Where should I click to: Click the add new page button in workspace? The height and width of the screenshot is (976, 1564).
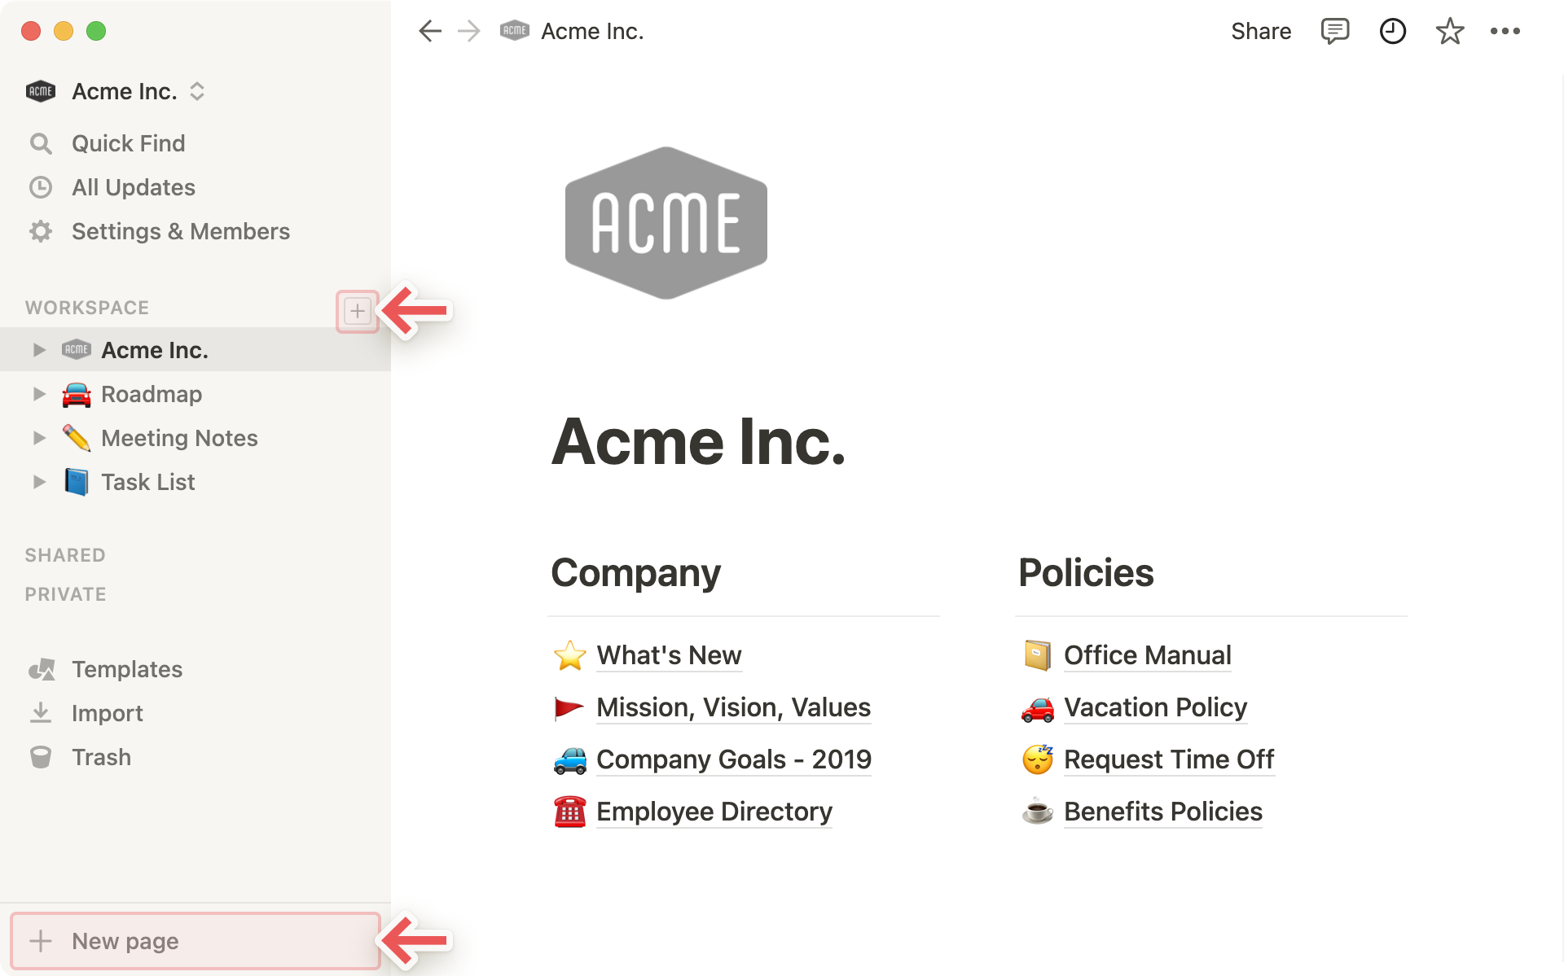point(357,309)
